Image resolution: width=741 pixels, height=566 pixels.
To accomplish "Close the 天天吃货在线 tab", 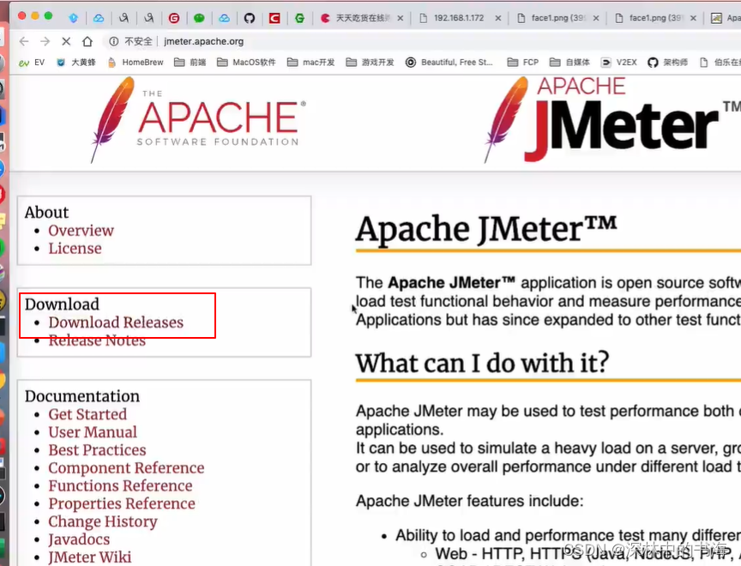I will pyautogui.click(x=401, y=18).
